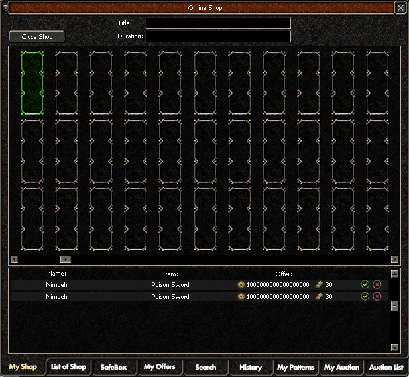
Task: Open the SafeBox tab
Action: click(114, 367)
